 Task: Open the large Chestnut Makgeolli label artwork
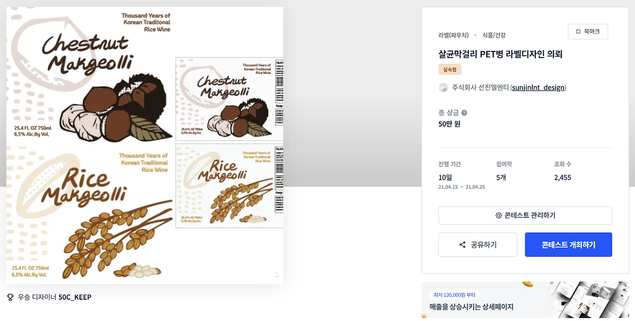[x=89, y=75]
